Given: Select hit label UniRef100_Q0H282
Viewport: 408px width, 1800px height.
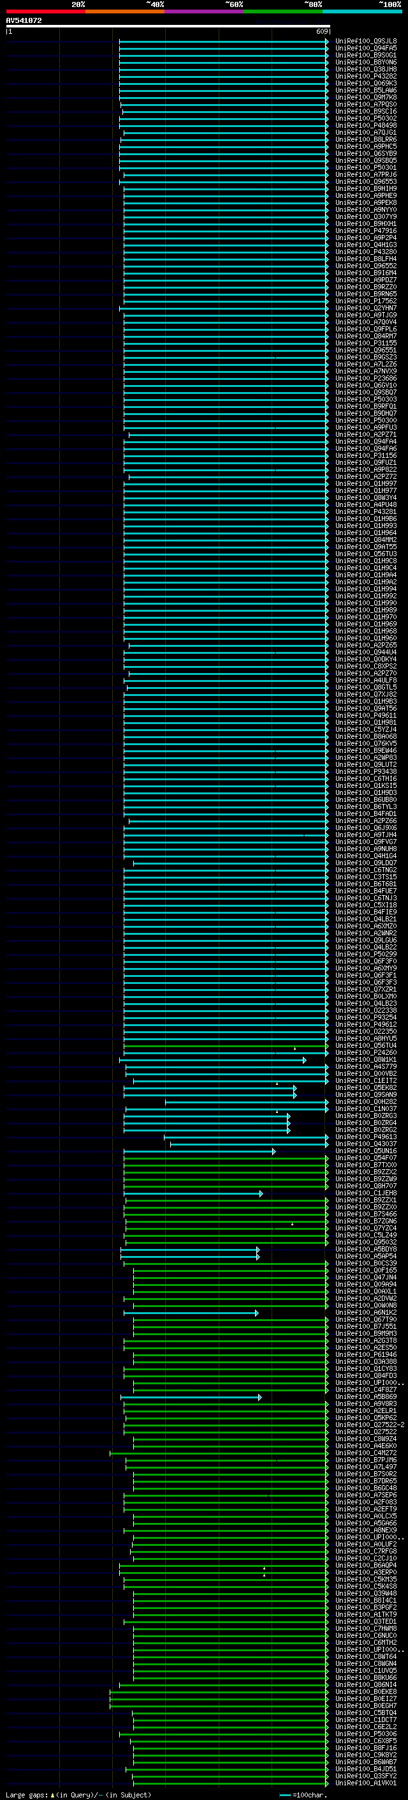Looking at the screenshot, I should tap(365, 1102).
